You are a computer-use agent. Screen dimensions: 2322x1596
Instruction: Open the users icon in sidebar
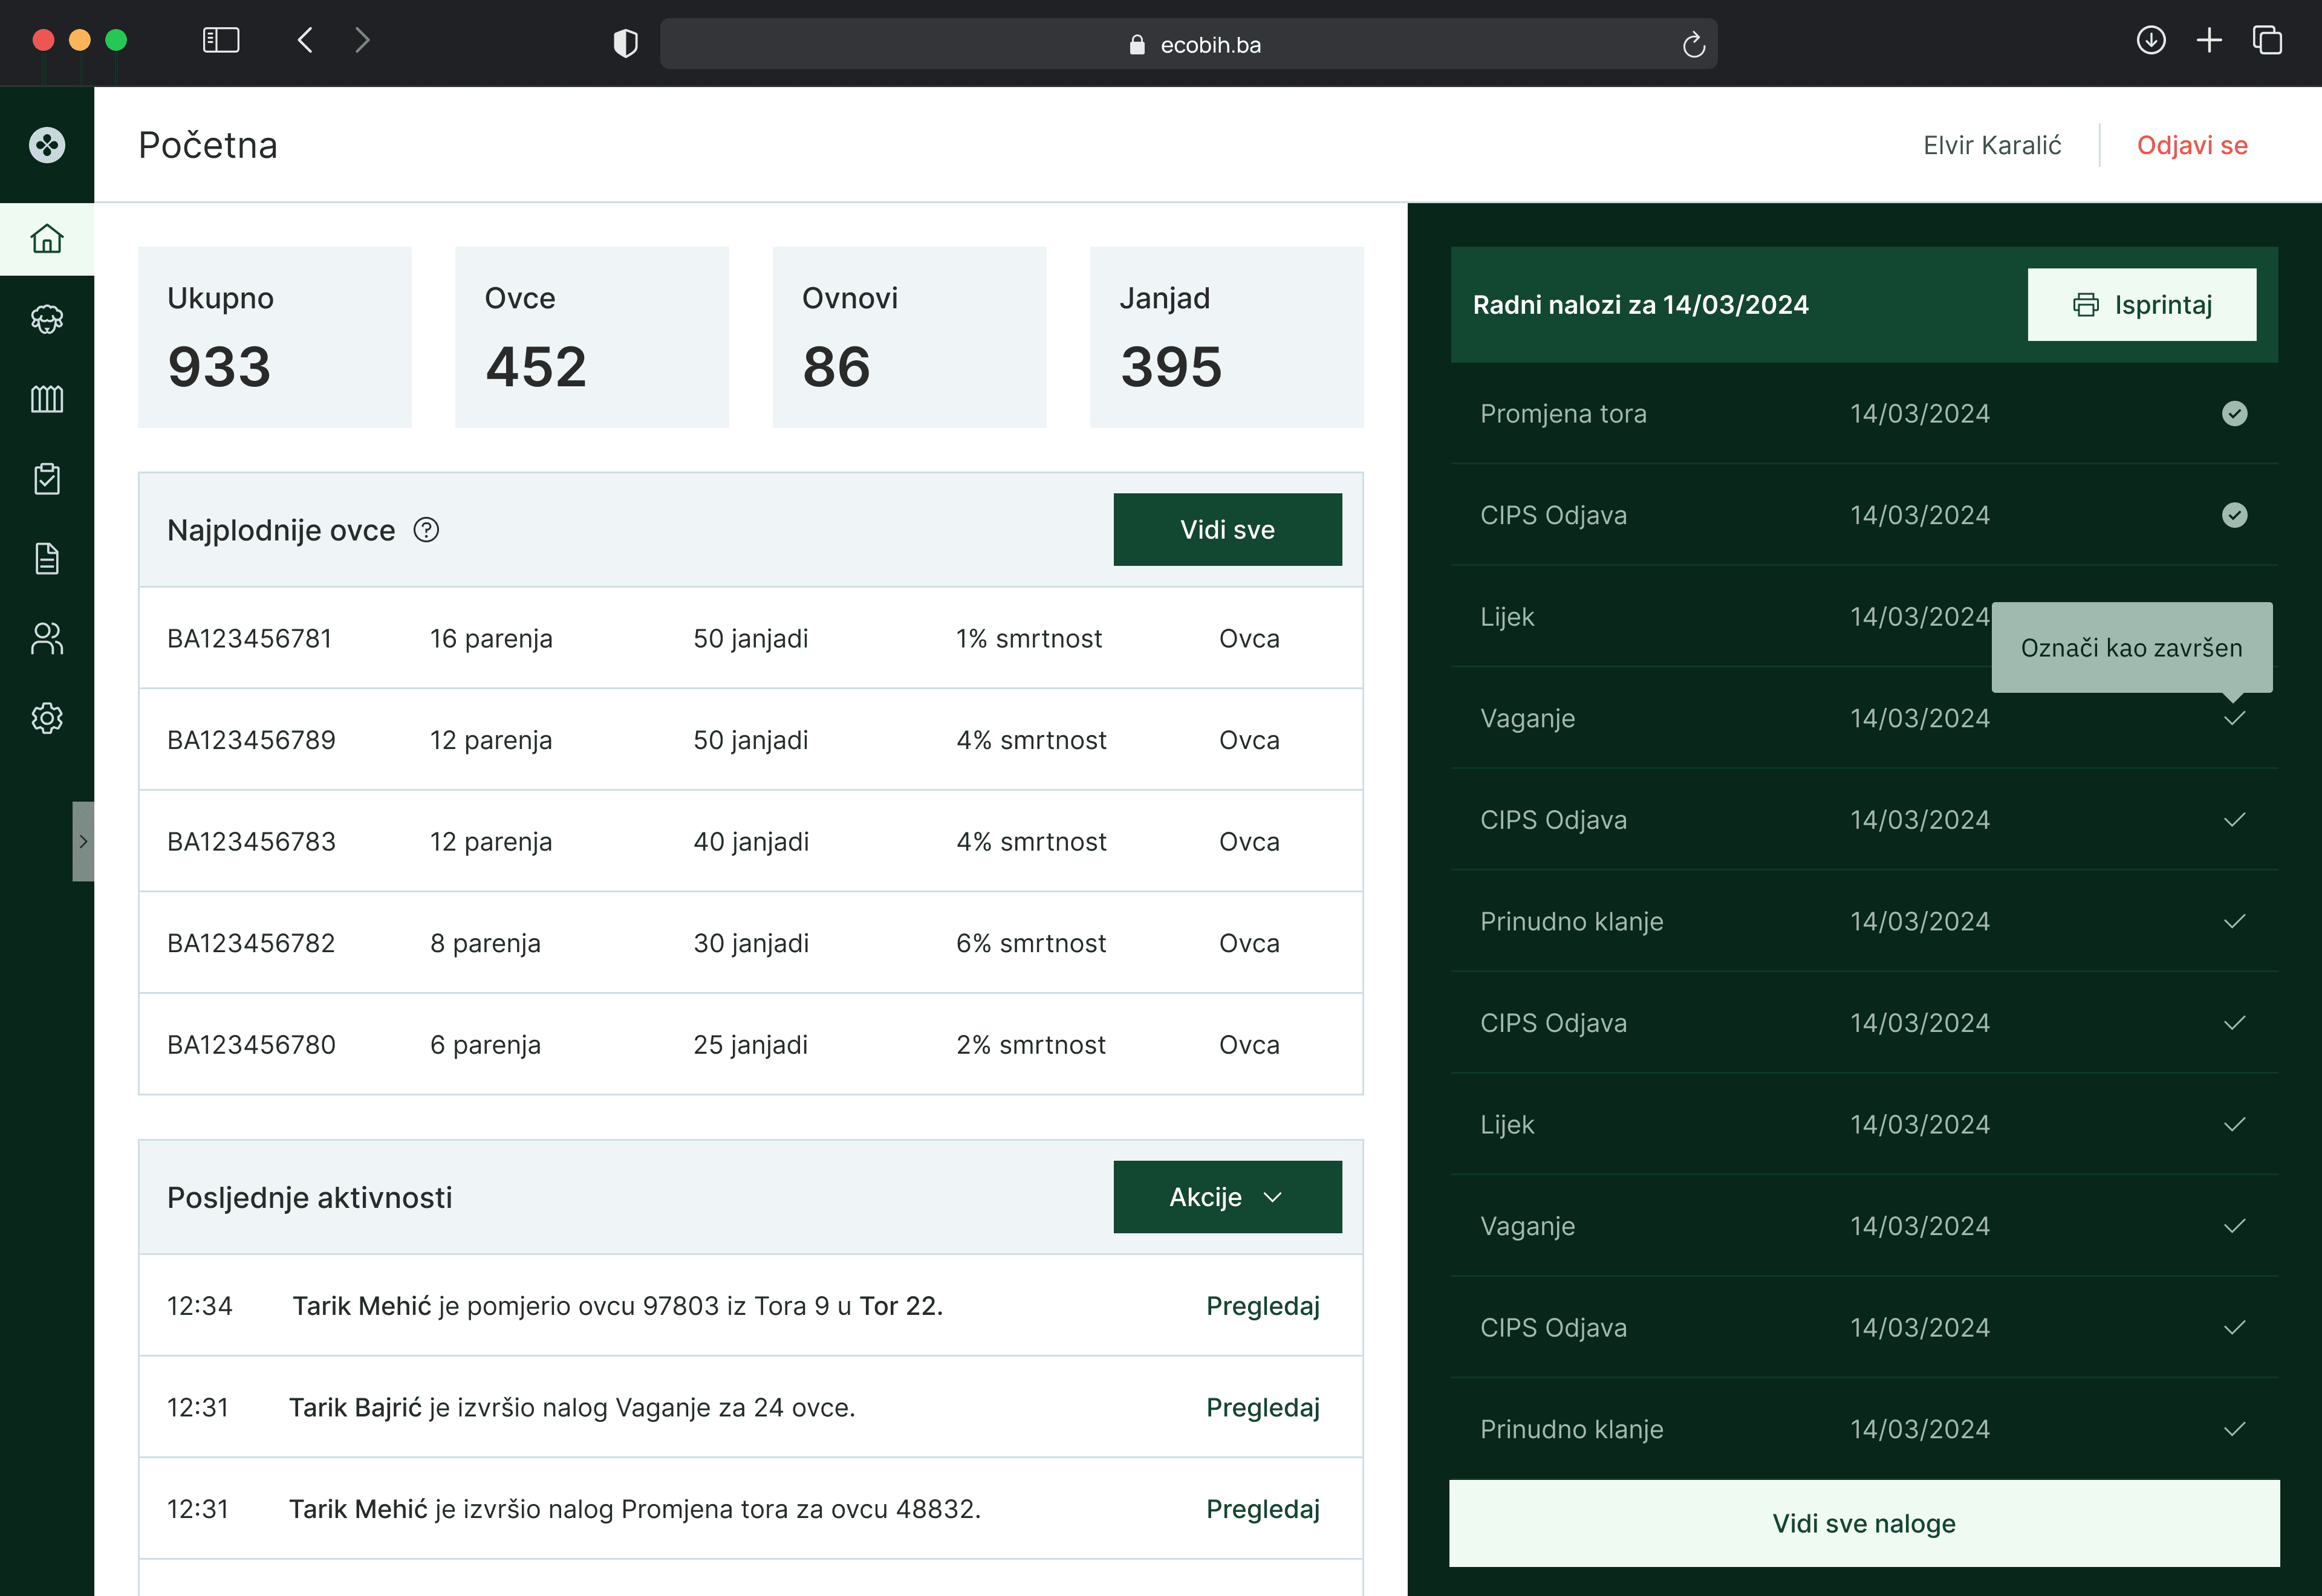[47, 638]
